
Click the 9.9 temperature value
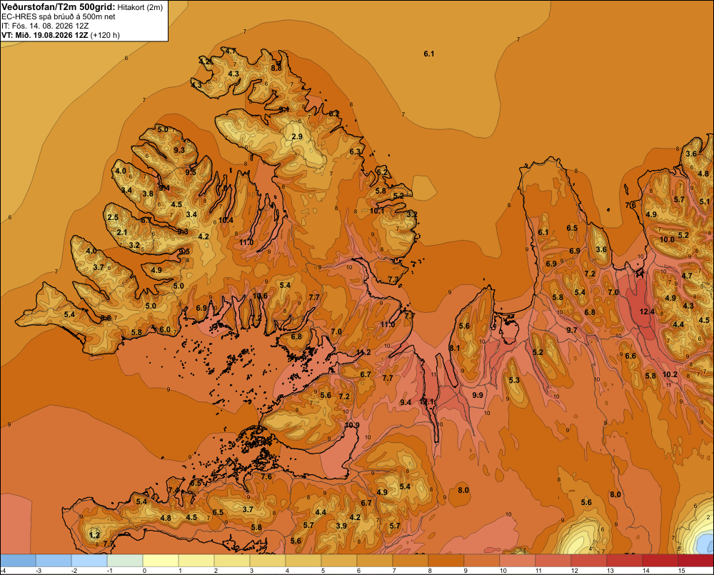click(x=478, y=395)
